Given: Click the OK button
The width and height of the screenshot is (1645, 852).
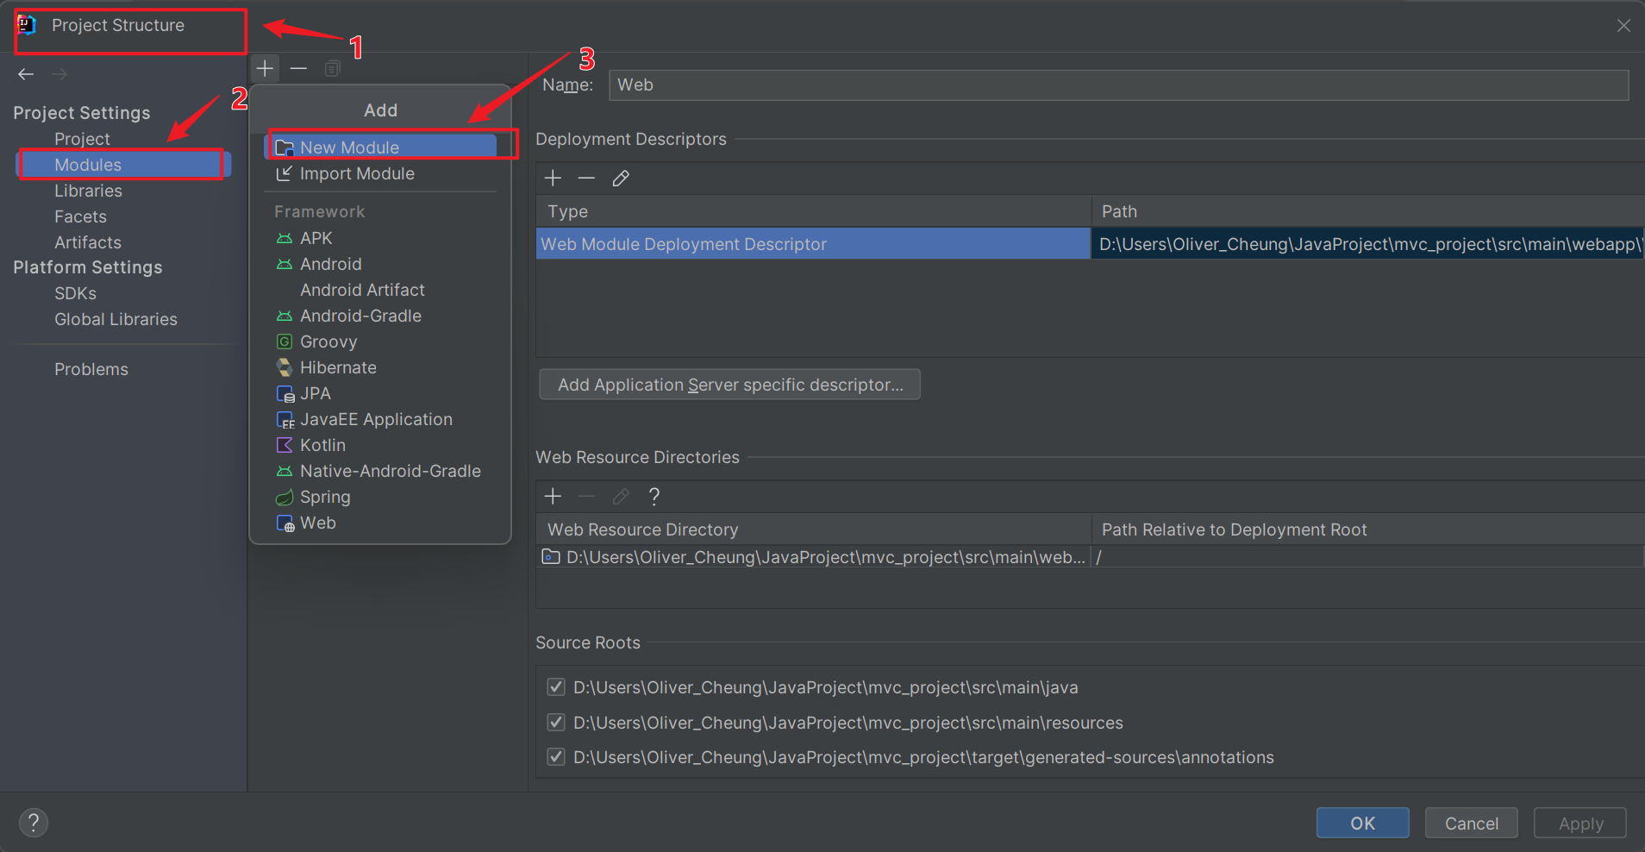Looking at the screenshot, I should tap(1362, 823).
